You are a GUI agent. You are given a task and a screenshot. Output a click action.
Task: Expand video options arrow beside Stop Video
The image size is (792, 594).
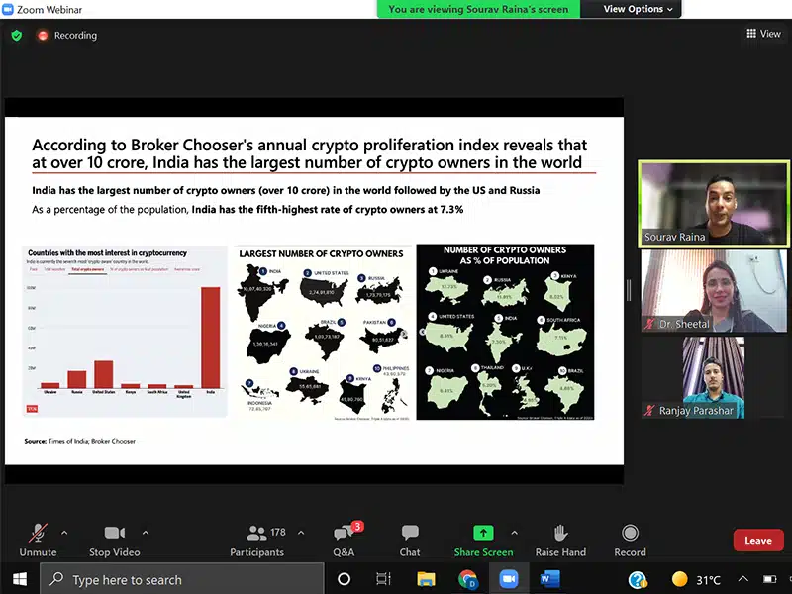point(146,532)
